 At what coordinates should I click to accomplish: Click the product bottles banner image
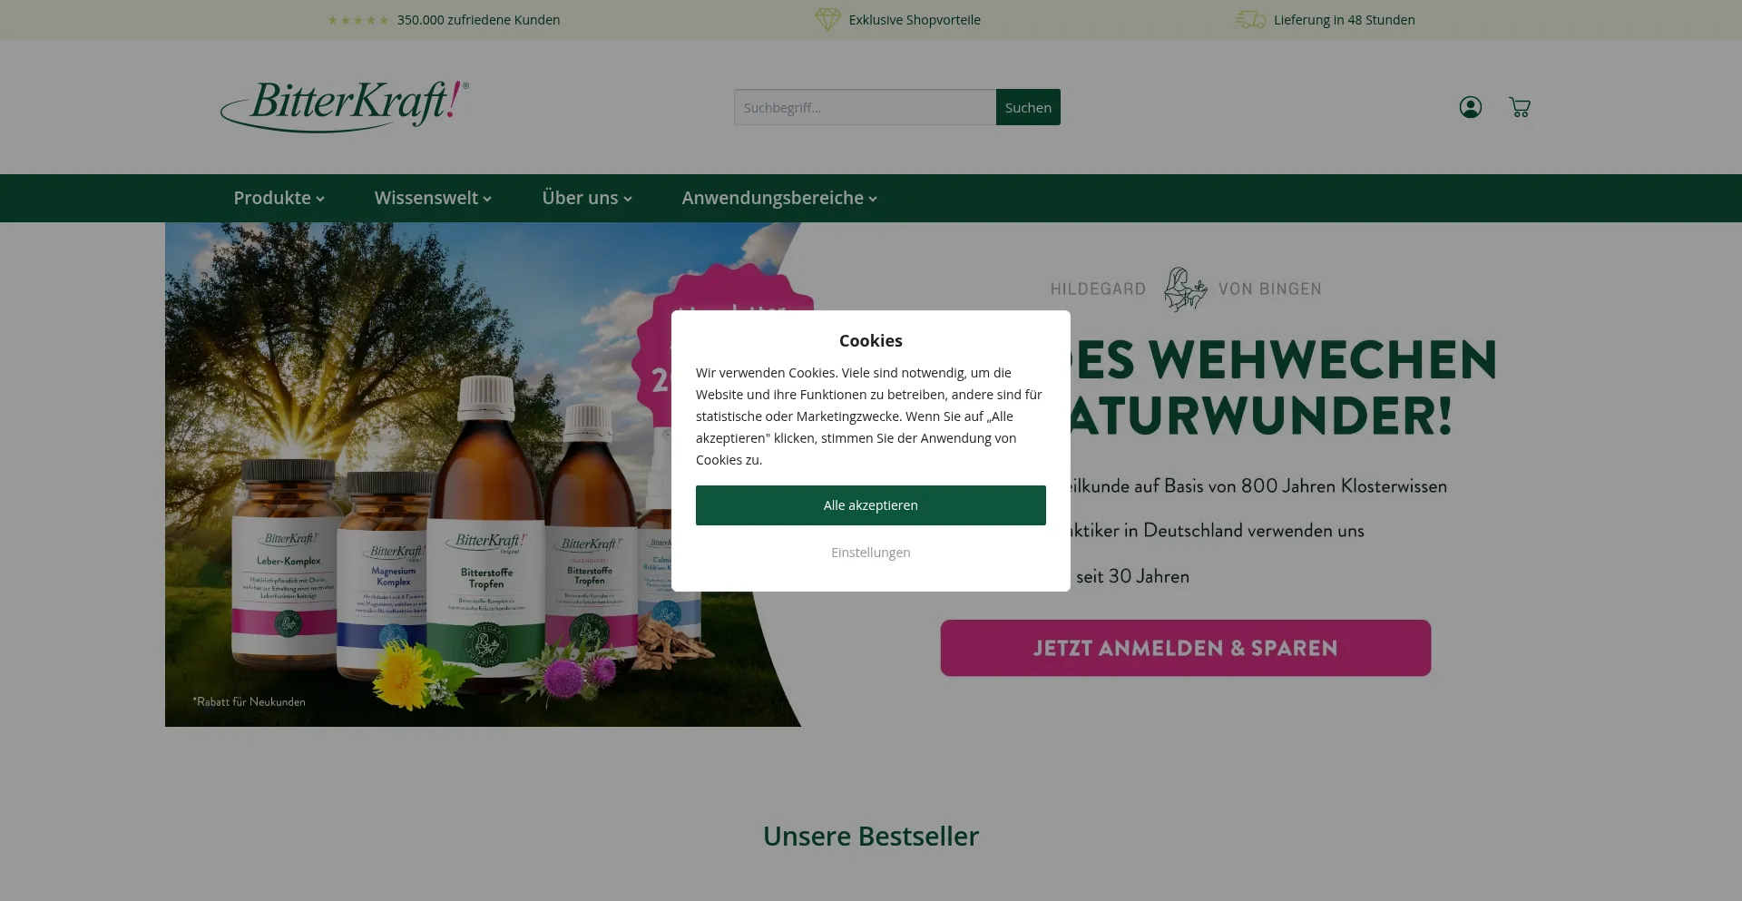pyautogui.click(x=483, y=475)
